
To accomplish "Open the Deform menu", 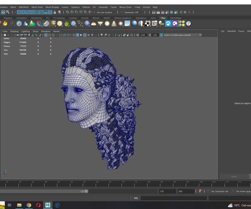I will [x=86, y=7].
